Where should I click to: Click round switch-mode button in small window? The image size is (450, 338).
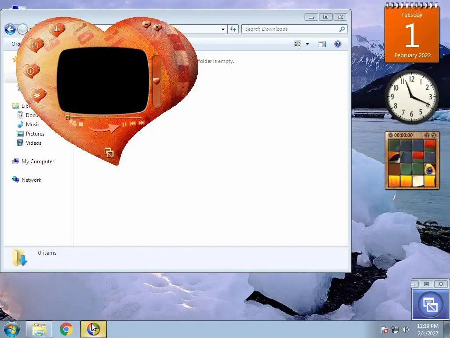pos(430,304)
